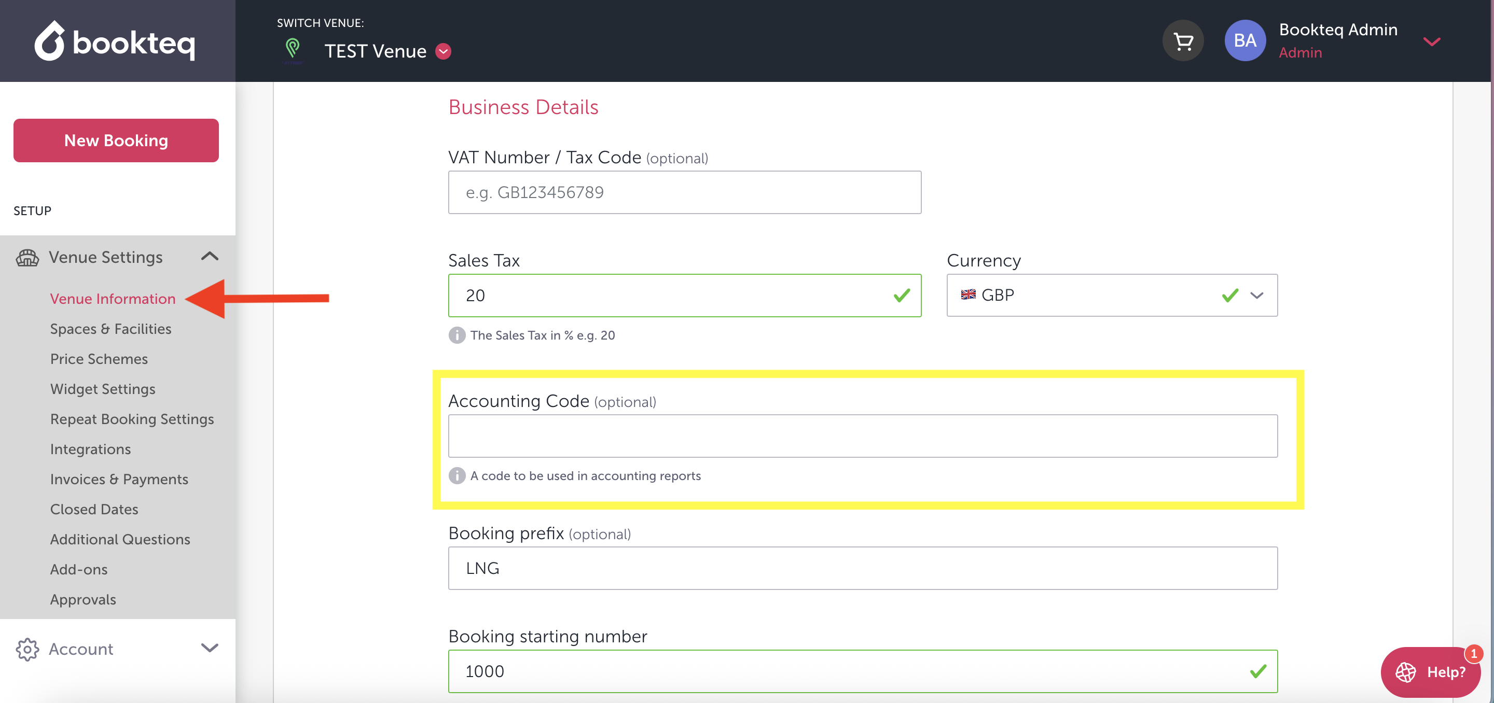
Task: Expand the Bookteq Admin user menu chevron
Action: tap(1431, 41)
